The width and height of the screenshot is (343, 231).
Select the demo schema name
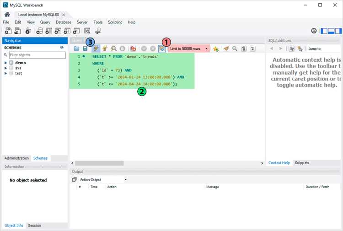pos(21,63)
